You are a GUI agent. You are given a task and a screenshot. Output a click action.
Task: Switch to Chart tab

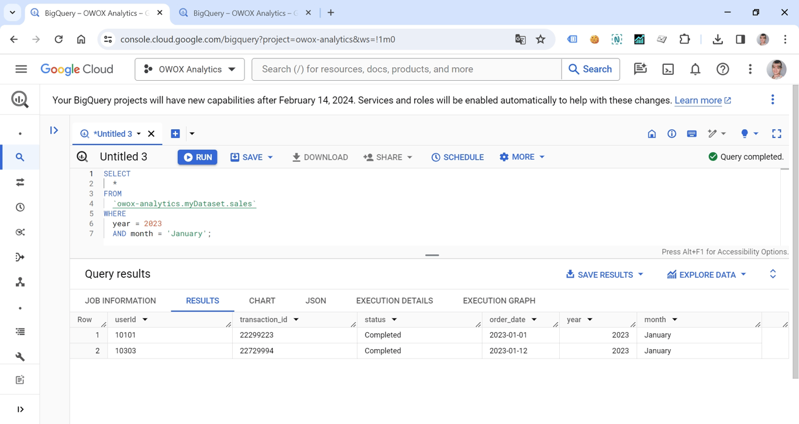coord(262,301)
